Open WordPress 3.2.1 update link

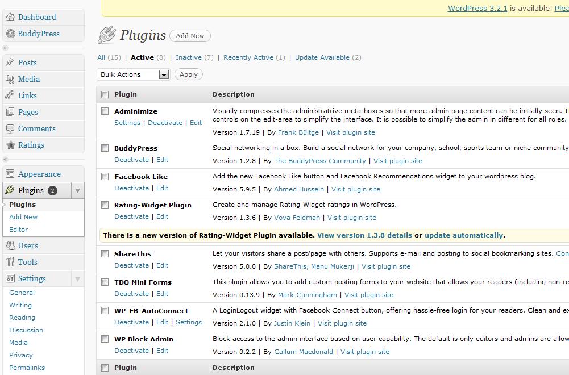pos(477,8)
